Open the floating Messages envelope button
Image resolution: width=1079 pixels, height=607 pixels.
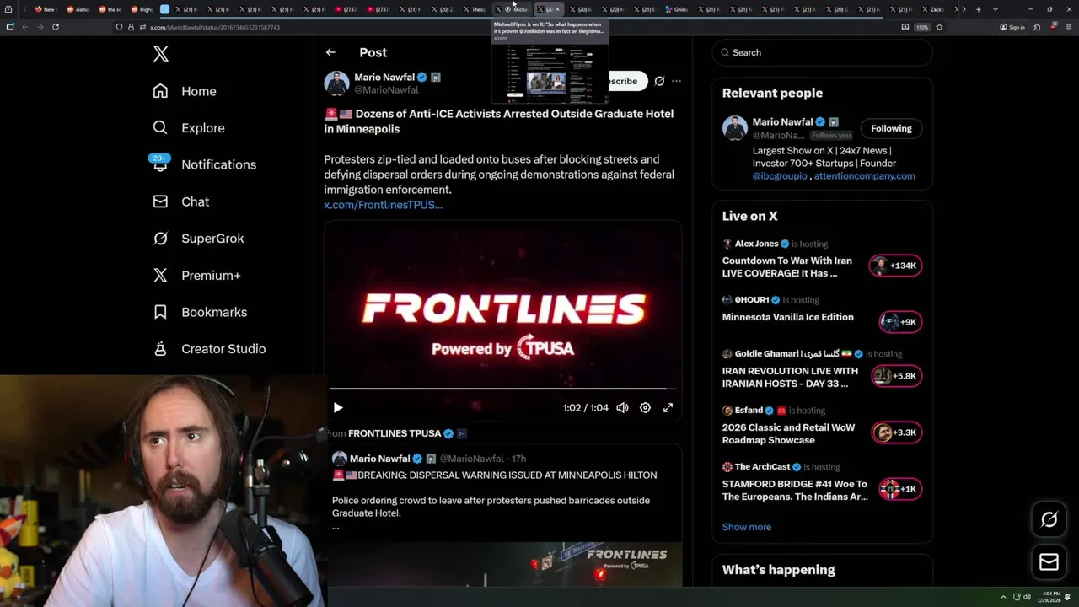click(x=1049, y=562)
